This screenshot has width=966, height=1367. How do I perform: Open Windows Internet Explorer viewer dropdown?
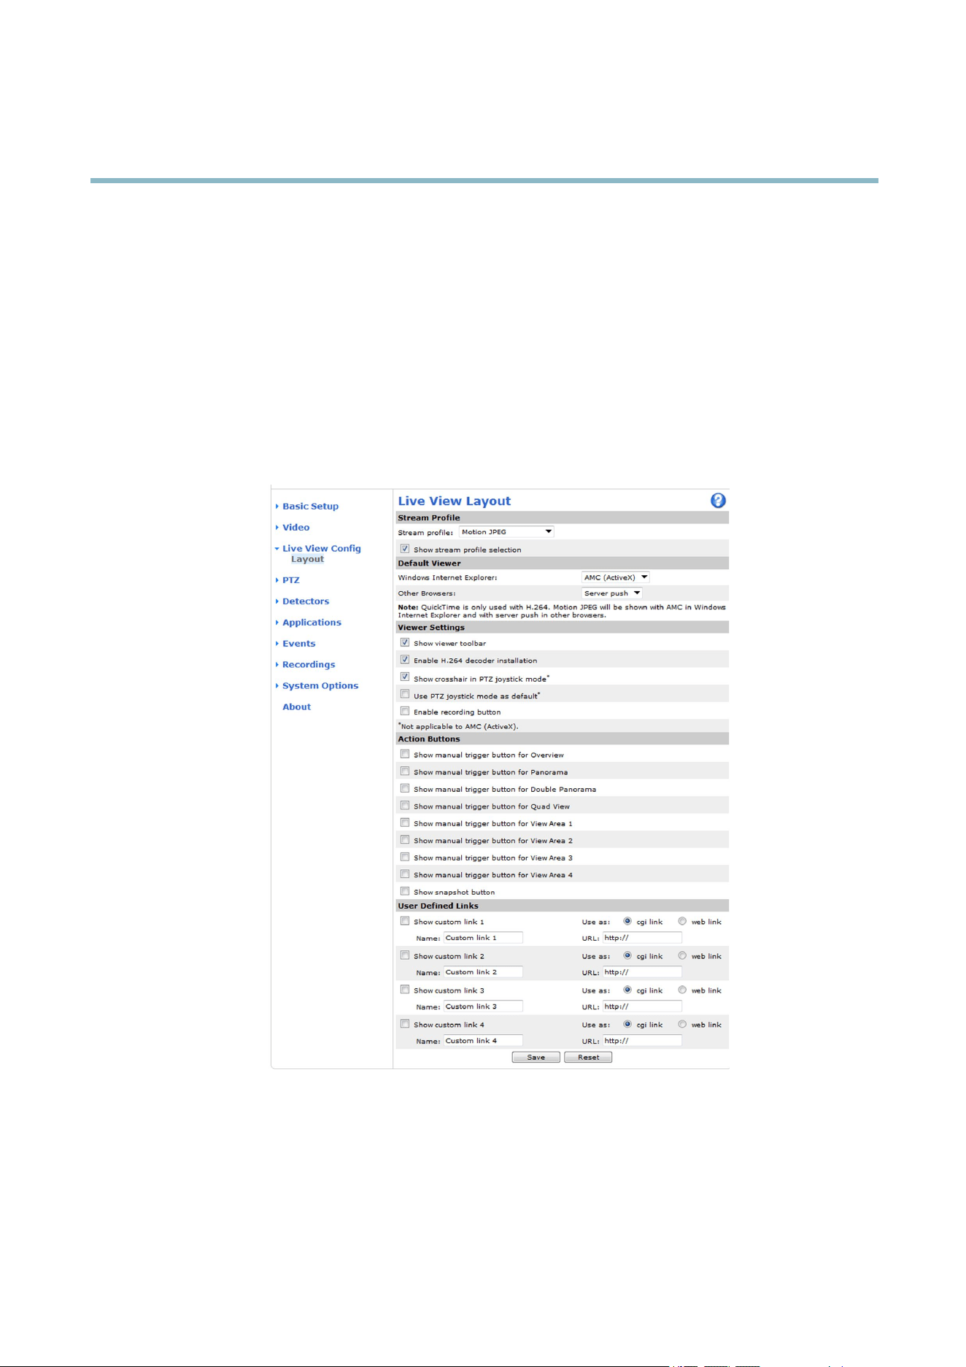[616, 577]
